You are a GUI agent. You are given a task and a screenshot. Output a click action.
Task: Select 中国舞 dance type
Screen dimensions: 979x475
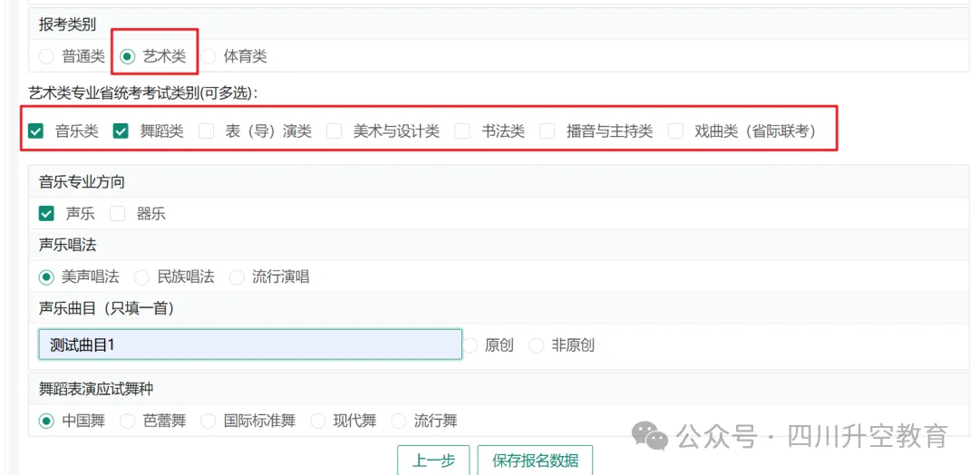pos(46,422)
